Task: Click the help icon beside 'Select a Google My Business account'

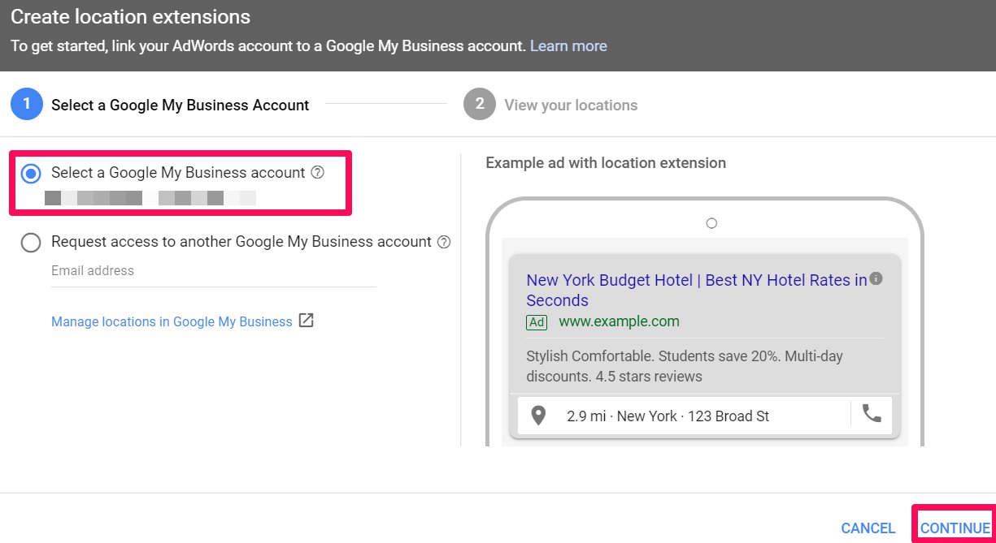Action: [x=318, y=172]
